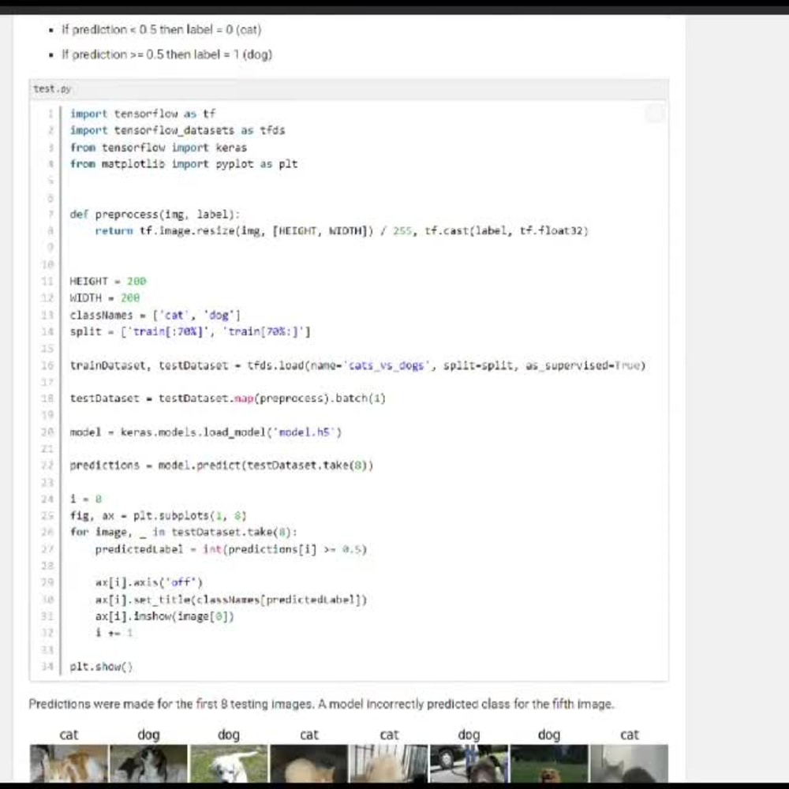This screenshot has height=789, width=789.
Task: Click code line 'import tensorflow_datasets as tfds'
Action: (x=178, y=130)
